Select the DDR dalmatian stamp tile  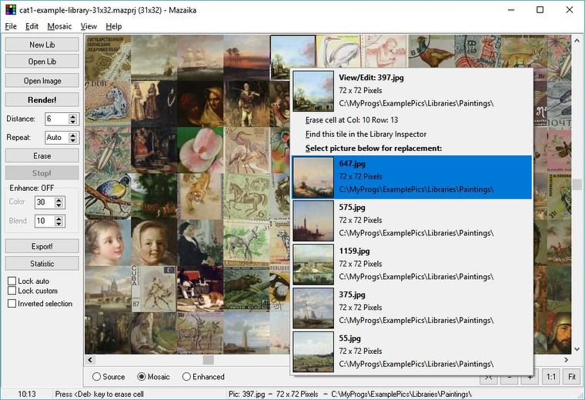click(108, 104)
